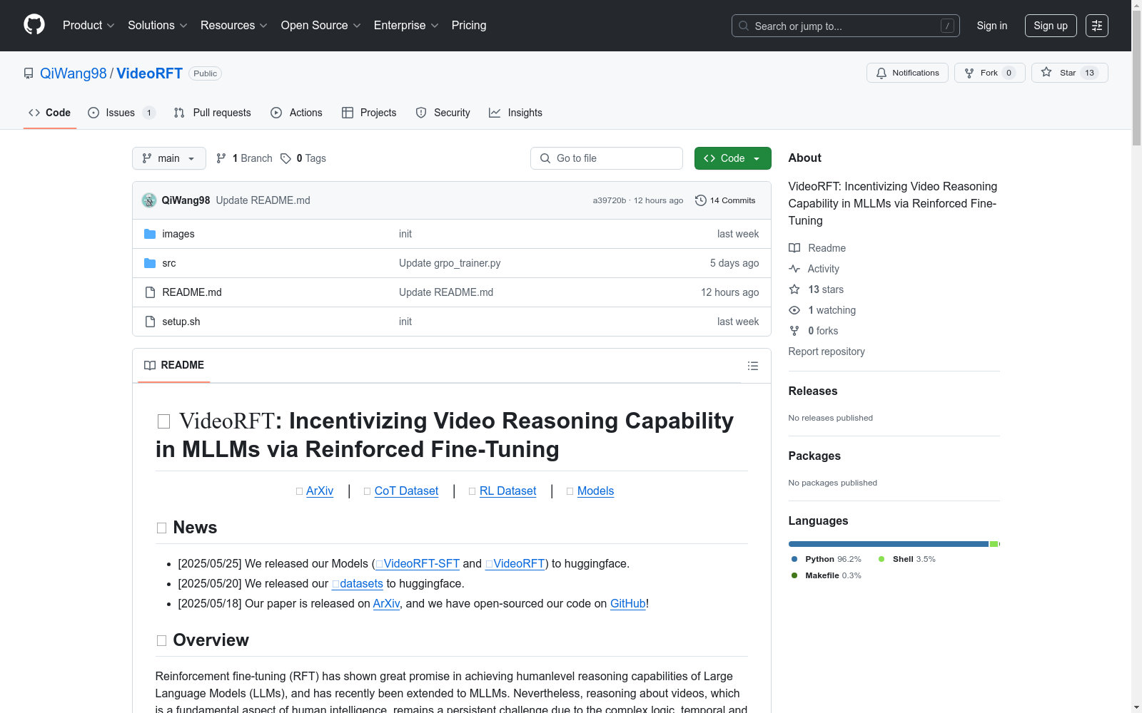Viewport: 1142px width, 713px height.
Task: Open the VideoRFT-SFT huggingface link
Action: tap(418, 563)
